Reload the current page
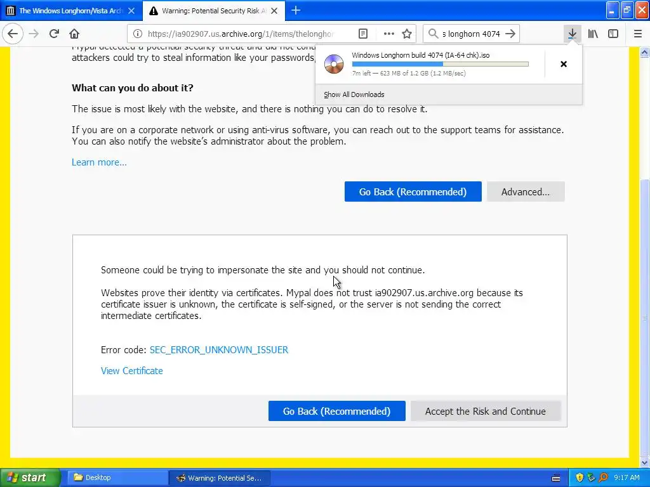Image resolution: width=650 pixels, height=487 pixels. coord(54,34)
